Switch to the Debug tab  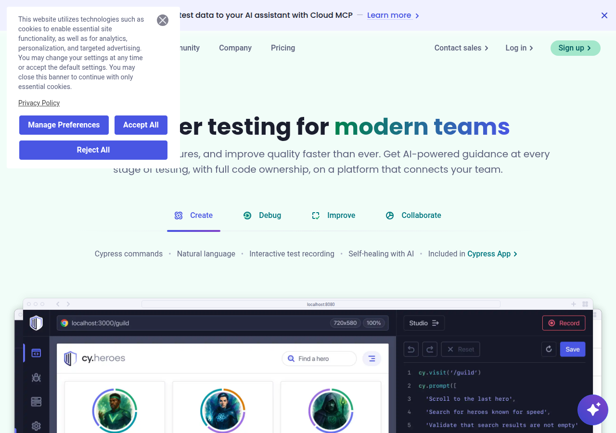point(262,216)
